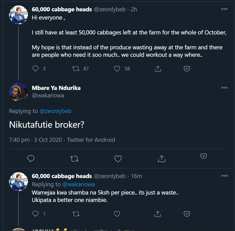
Task: Open Mbare Ya Ndurika profile picture
Action: (18, 92)
